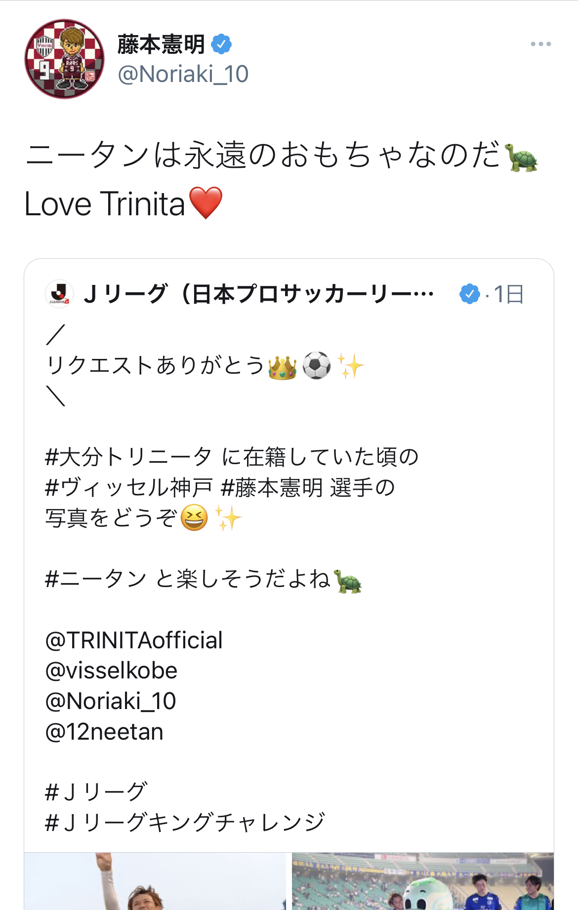Tap the #大分トリニータ hashtag

click(128, 457)
